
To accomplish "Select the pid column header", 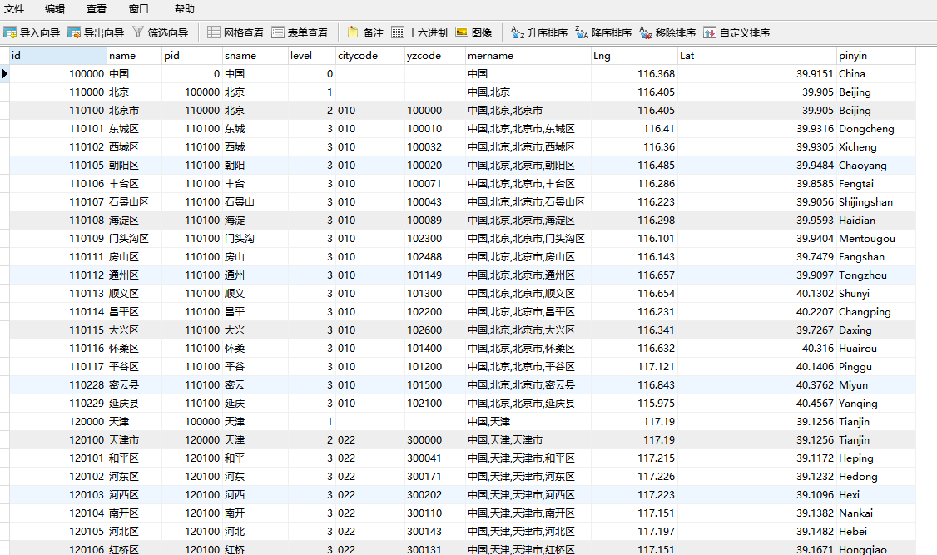I will pos(192,56).
